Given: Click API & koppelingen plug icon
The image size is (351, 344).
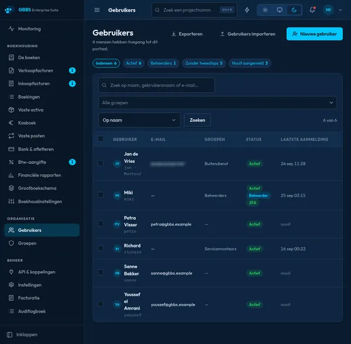Looking at the screenshot, I should [11, 272].
